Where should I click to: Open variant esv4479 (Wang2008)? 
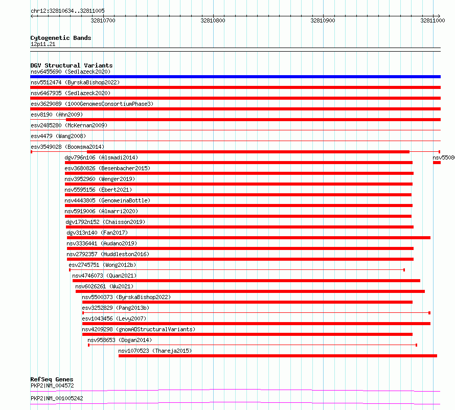click(x=58, y=136)
